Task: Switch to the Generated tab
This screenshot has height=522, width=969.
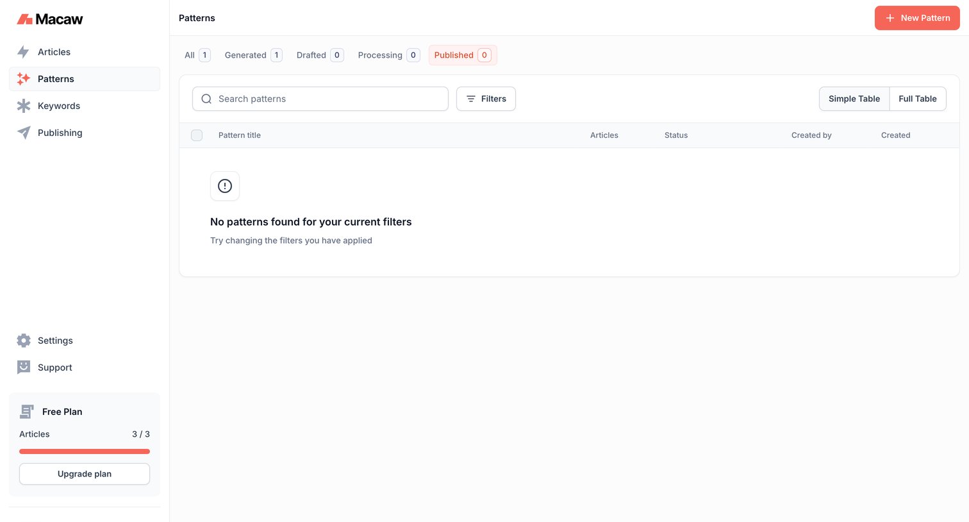Action: point(253,55)
